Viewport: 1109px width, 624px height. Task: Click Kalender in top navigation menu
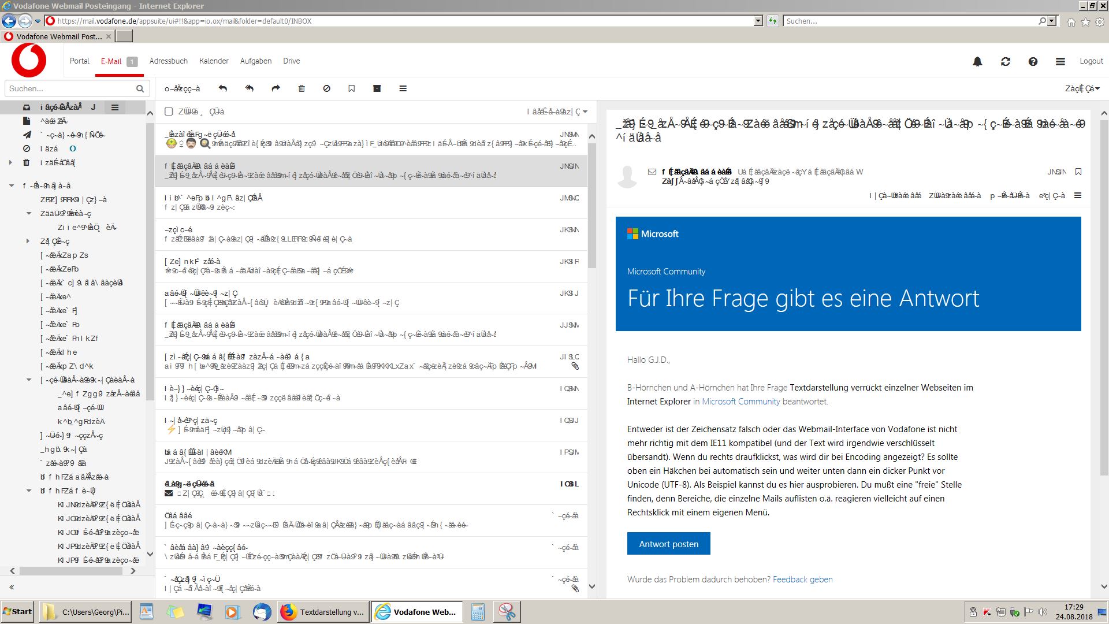pos(213,61)
